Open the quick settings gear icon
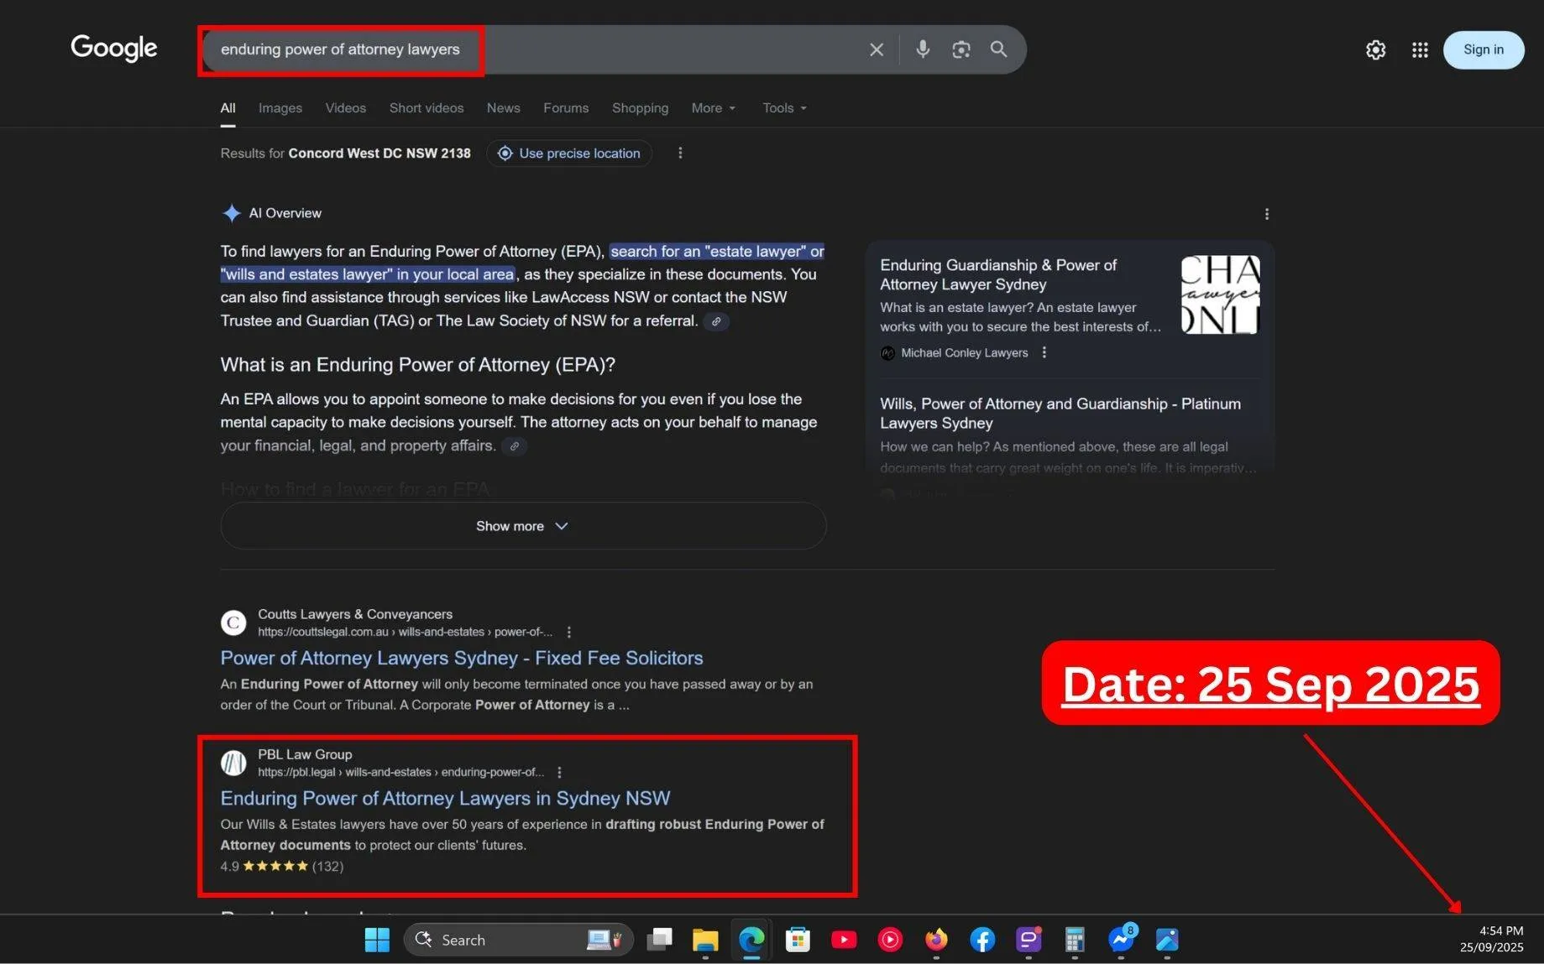Viewport: 1544px width, 964px height. point(1374,50)
